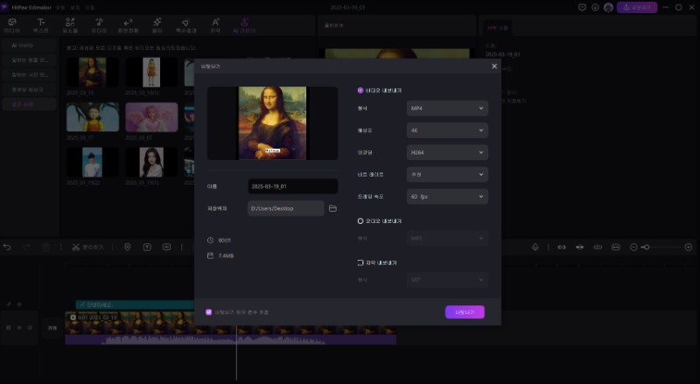Close the export dialog with the X
The image size is (700, 384).
[493, 66]
